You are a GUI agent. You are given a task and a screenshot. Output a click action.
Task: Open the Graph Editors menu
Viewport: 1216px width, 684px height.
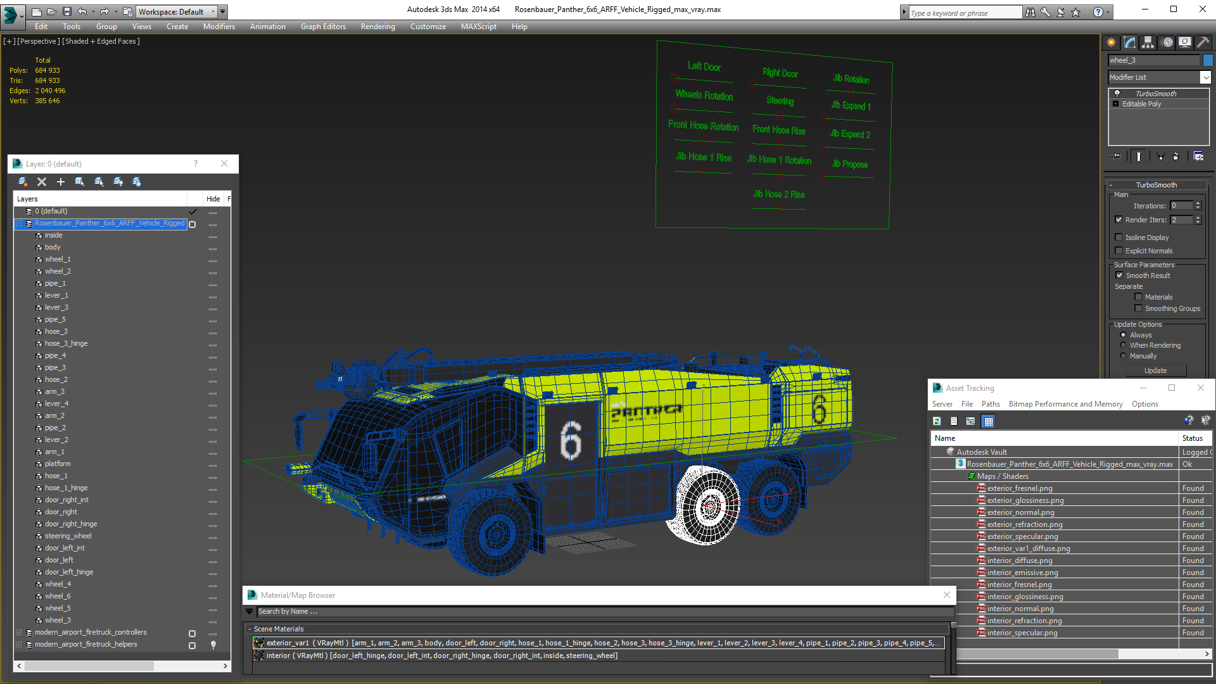[323, 27]
